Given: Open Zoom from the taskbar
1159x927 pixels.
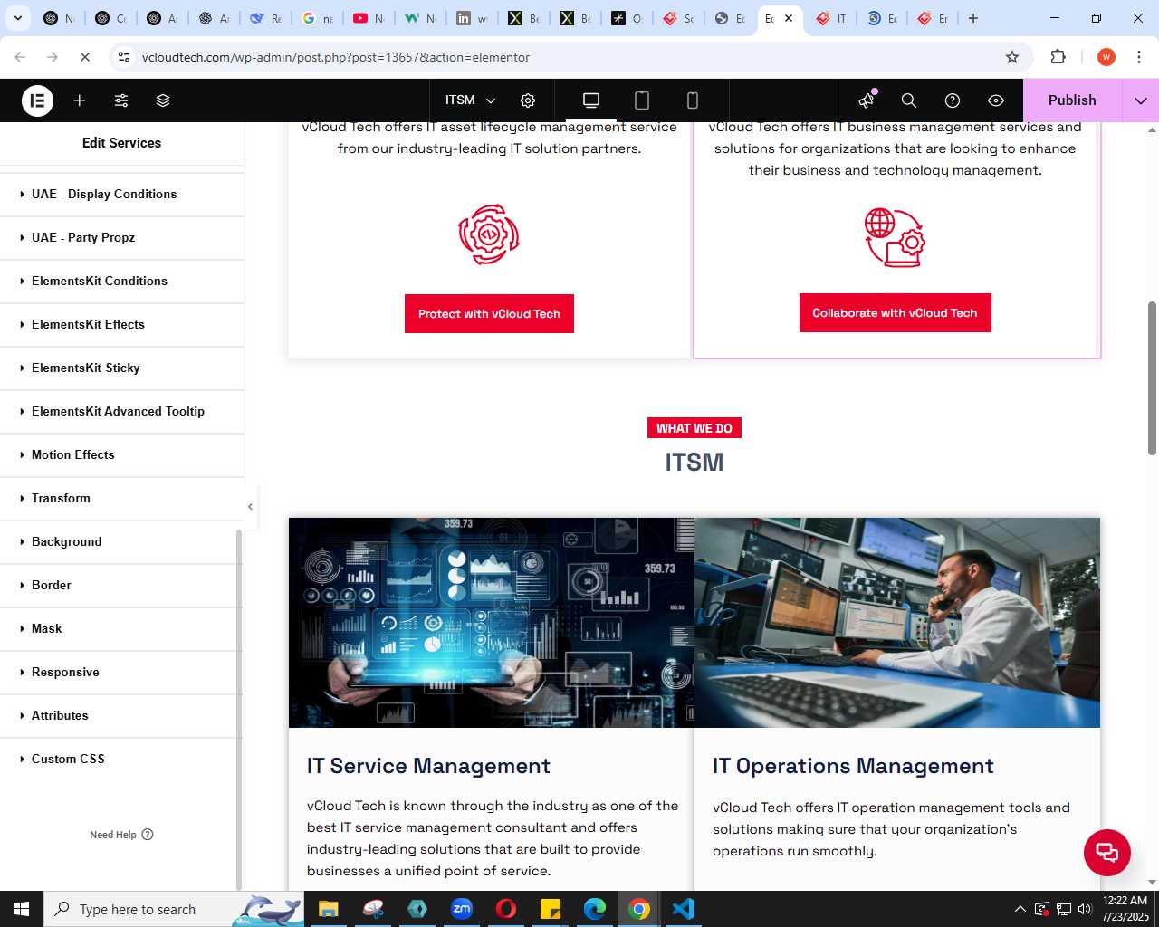Looking at the screenshot, I should pyautogui.click(x=462, y=909).
